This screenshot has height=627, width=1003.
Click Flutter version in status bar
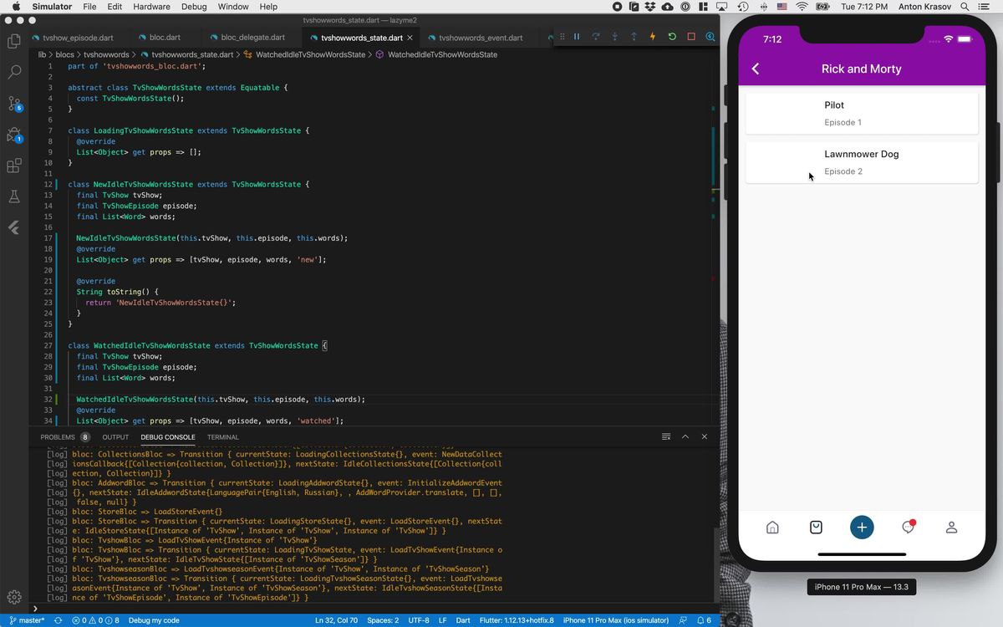(517, 620)
